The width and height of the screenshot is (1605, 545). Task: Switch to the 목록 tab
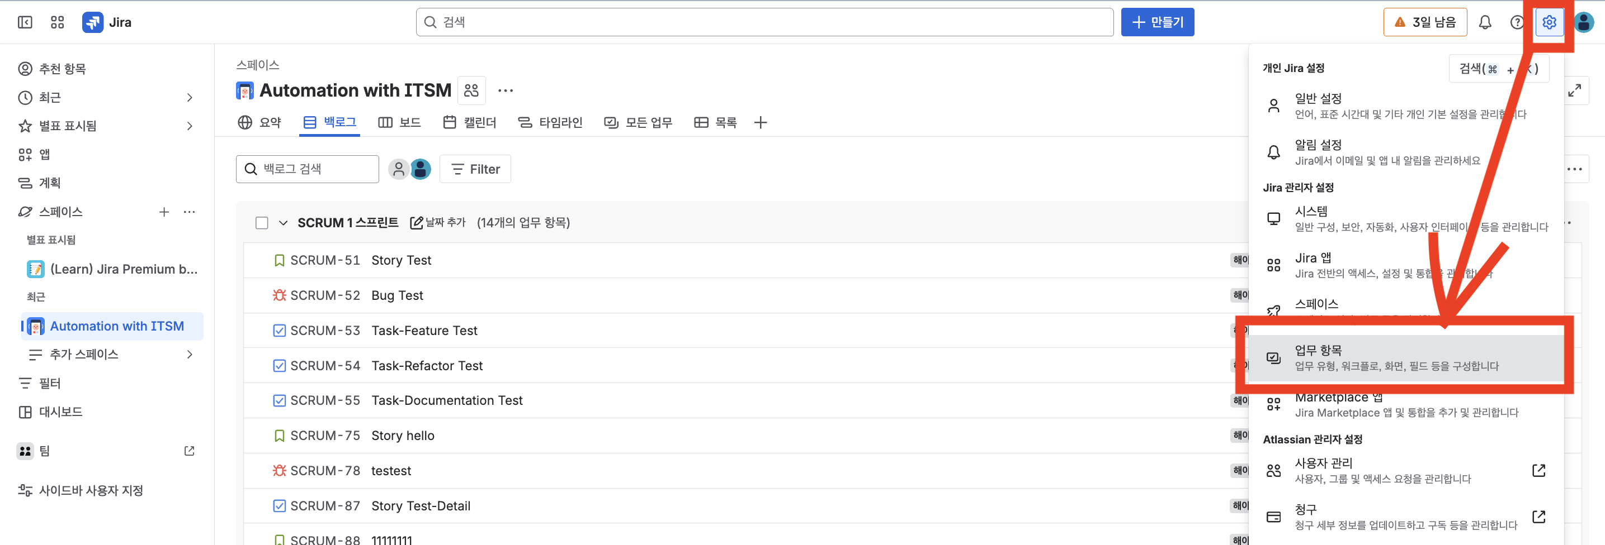tap(715, 122)
